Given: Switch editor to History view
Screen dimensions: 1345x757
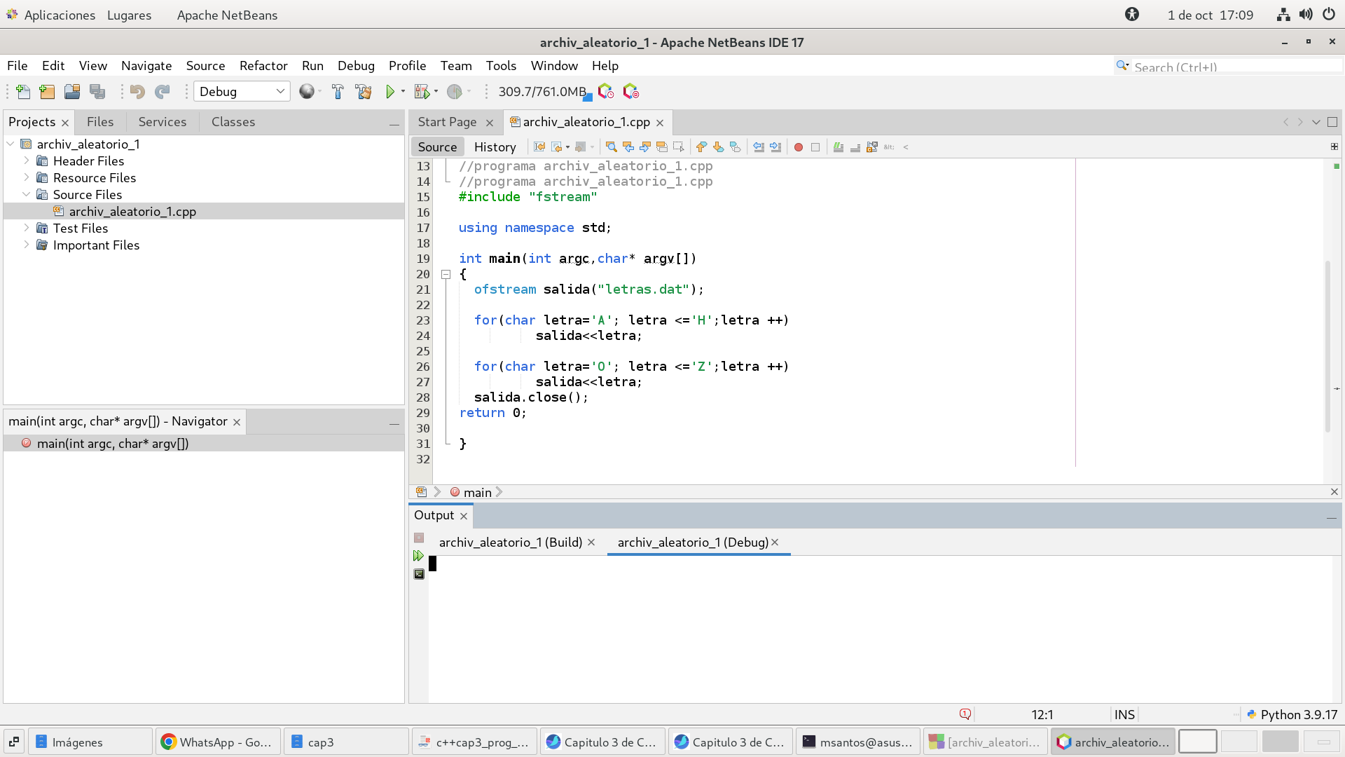Looking at the screenshot, I should pyautogui.click(x=495, y=147).
